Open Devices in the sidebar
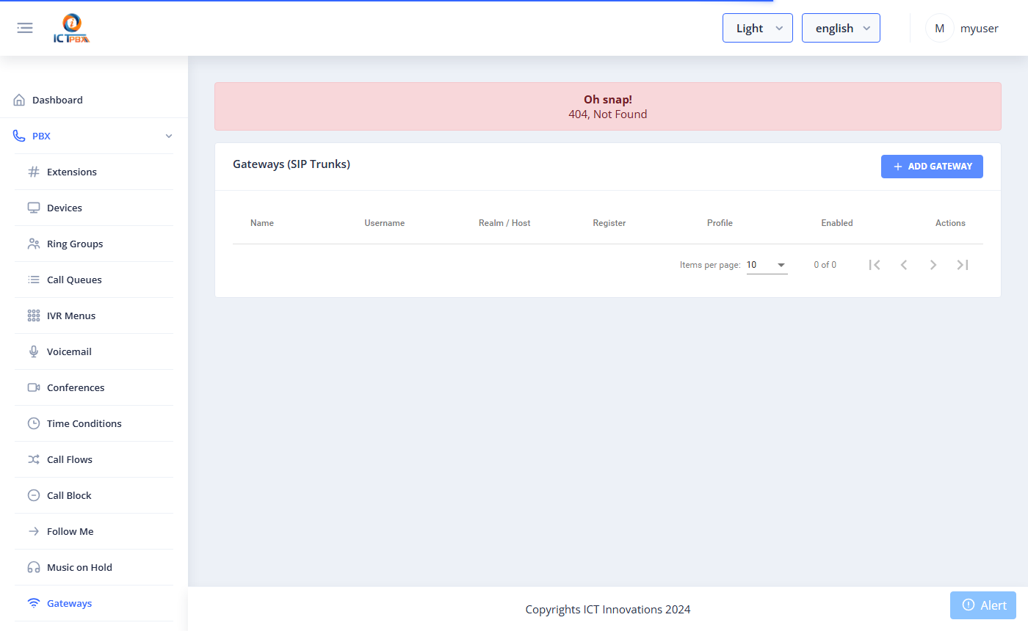Image resolution: width=1028 pixels, height=631 pixels. coord(94,208)
